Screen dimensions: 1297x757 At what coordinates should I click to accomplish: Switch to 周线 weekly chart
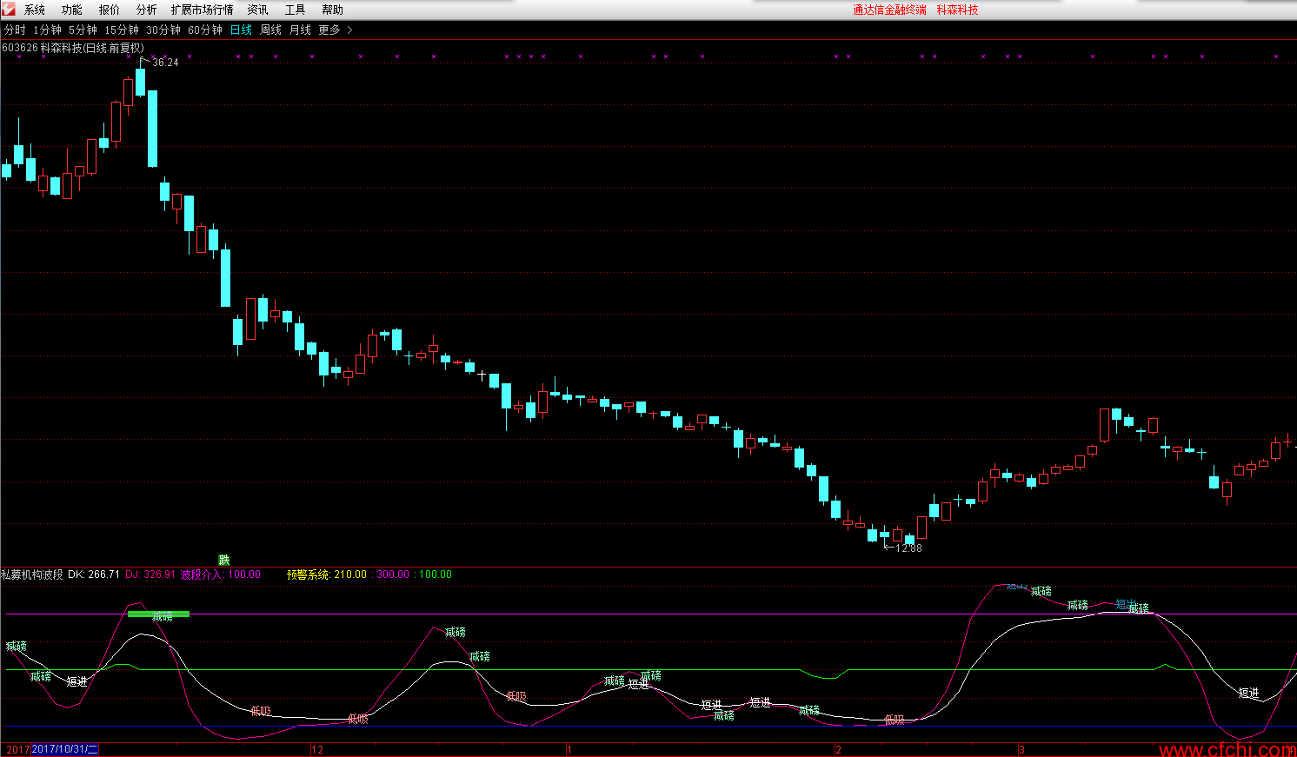(x=270, y=30)
